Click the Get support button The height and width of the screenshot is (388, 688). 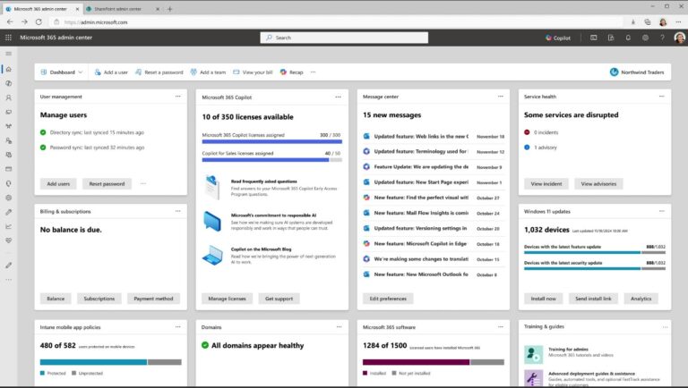[279, 299]
